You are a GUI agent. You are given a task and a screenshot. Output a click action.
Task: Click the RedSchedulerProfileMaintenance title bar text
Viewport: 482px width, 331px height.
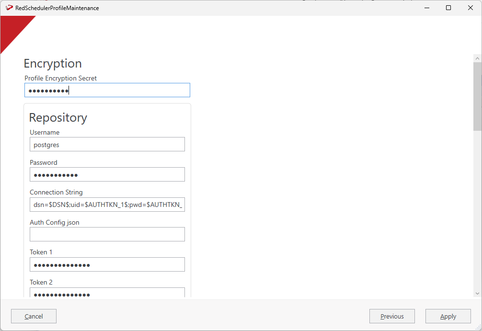point(57,8)
